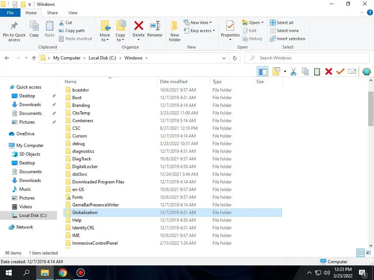The width and height of the screenshot is (374, 280).
Task: Open History in the ribbon
Action: tap(252, 39)
